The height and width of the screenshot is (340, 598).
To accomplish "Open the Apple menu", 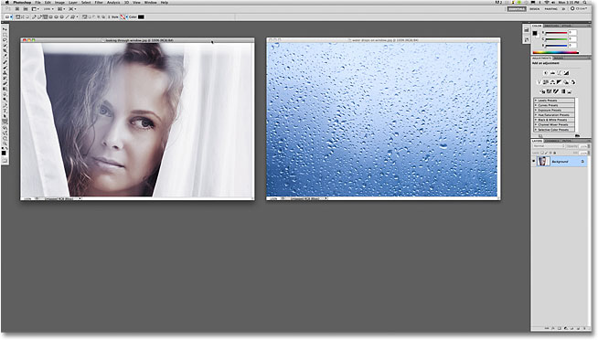I will (x=6, y=3).
